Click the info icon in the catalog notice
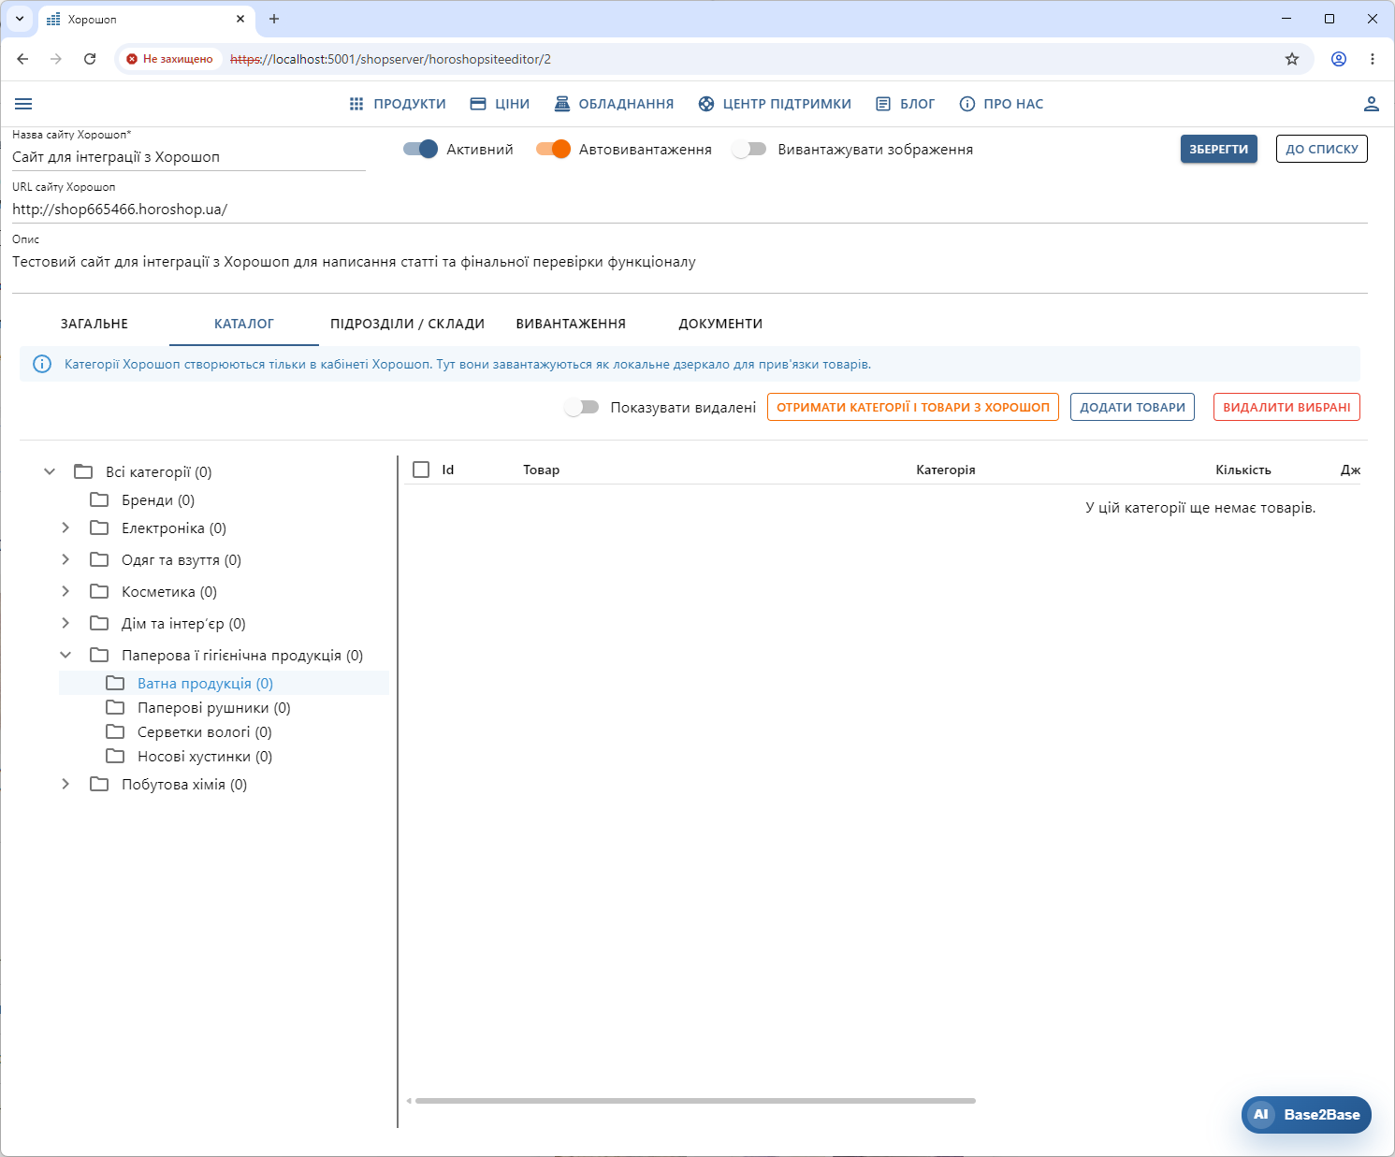1395x1157 pixels. [x=42, y=364]
